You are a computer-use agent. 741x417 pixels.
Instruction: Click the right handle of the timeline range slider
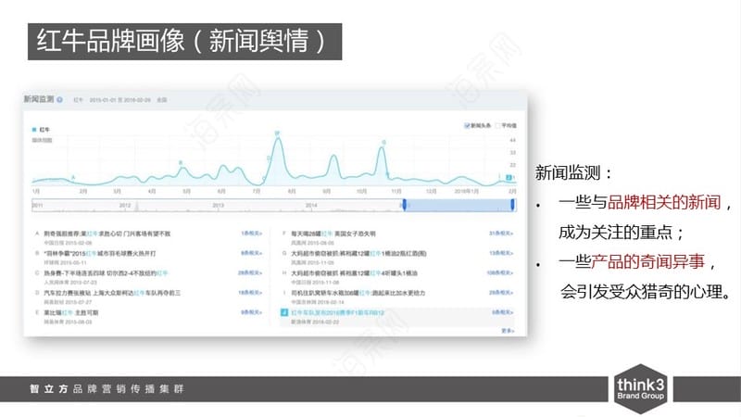point(513,205)
